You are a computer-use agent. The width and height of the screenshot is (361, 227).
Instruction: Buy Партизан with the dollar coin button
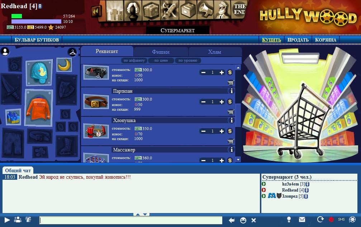click(230, 102)
